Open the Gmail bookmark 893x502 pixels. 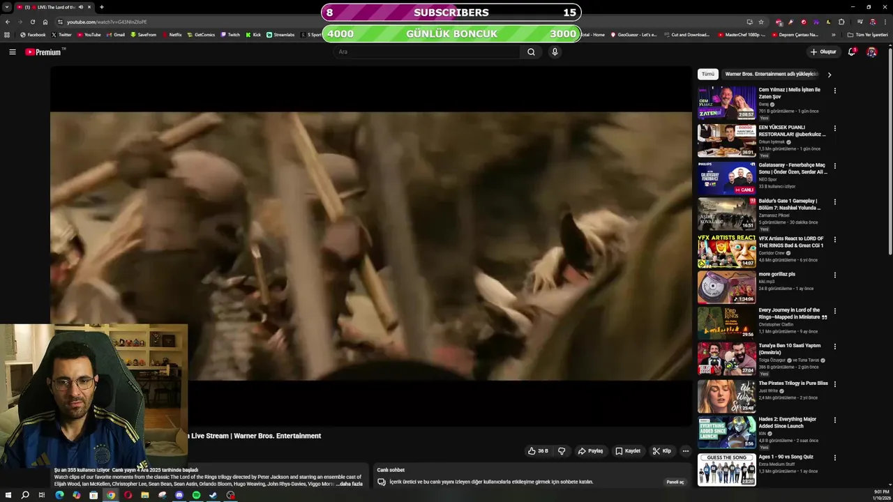point(115,34)
